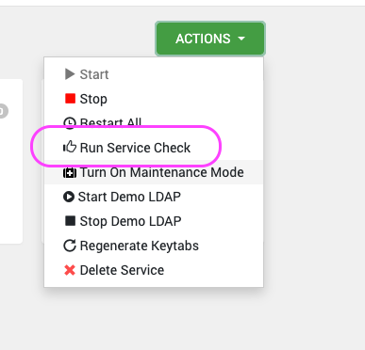Click the caret arrow on ACTIONS button
The width and height of the screenshot is (365, 350).
pyautogui.click(x=241, y=39)
